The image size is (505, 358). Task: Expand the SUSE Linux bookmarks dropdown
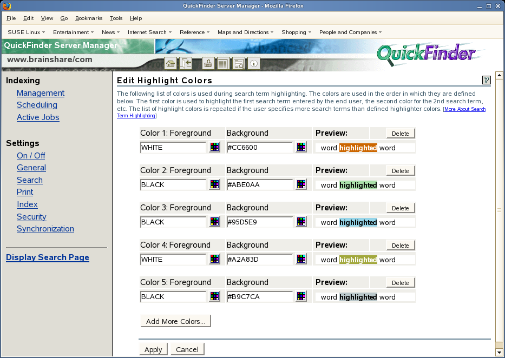click(27, 32)
